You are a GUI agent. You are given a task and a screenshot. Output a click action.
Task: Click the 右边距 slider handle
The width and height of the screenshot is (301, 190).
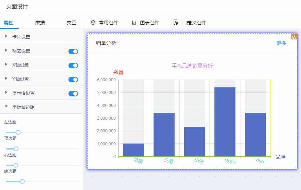pyautogui.click(x=16, y=165)
